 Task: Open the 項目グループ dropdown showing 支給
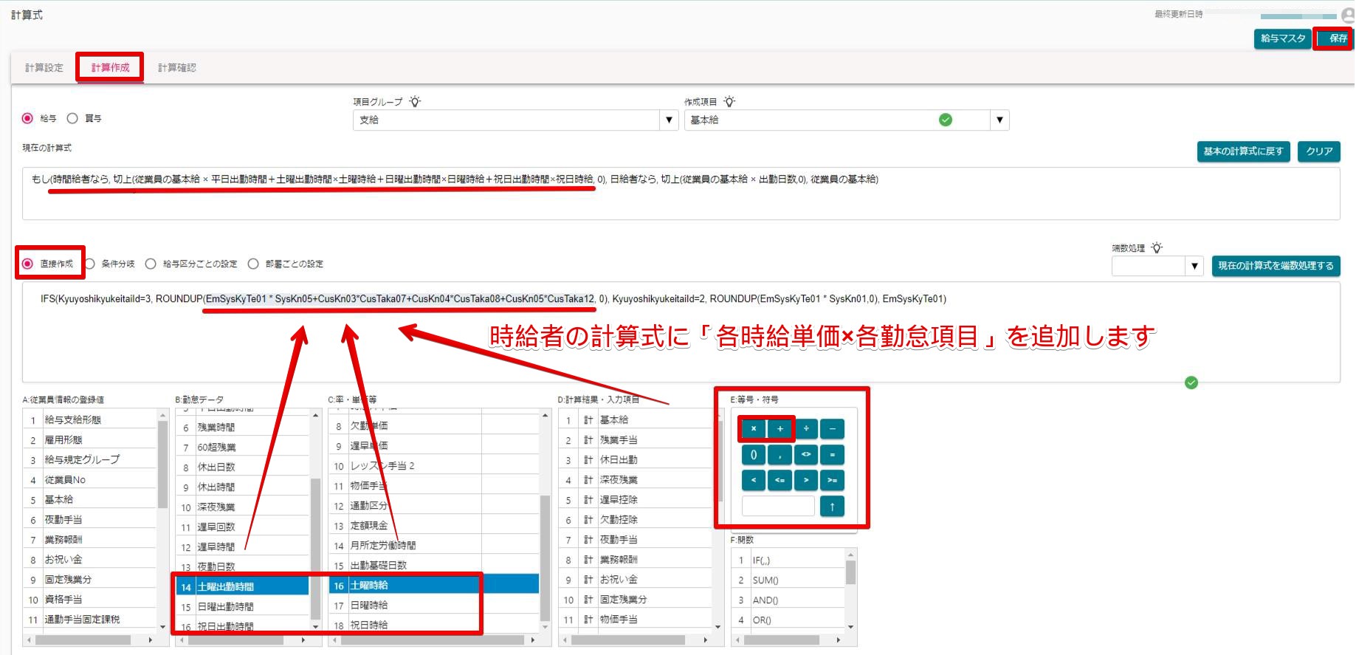515,120
